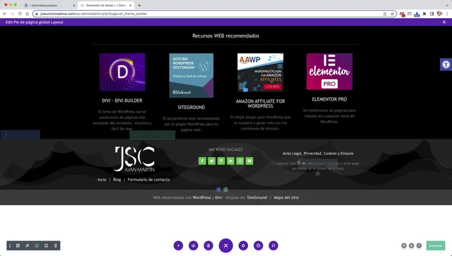This screenshot has width=452, height=256.
Task: Reload the page
Action: pyautogui.click(x=19, y=14)
